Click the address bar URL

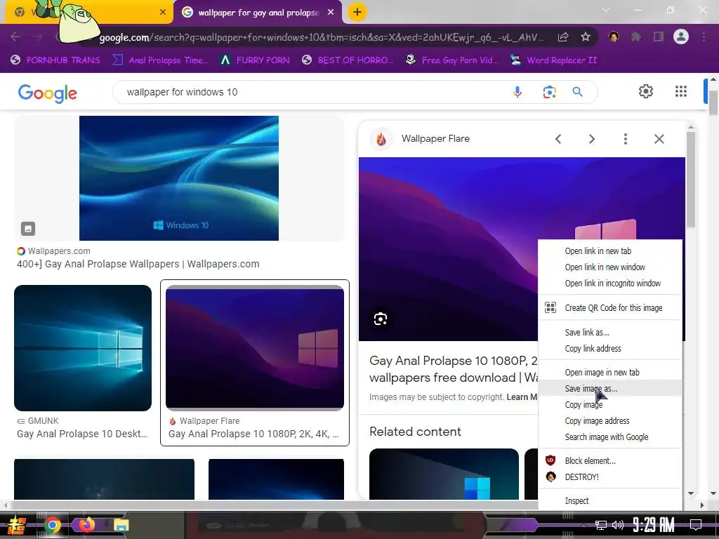[x=321, y=37]
